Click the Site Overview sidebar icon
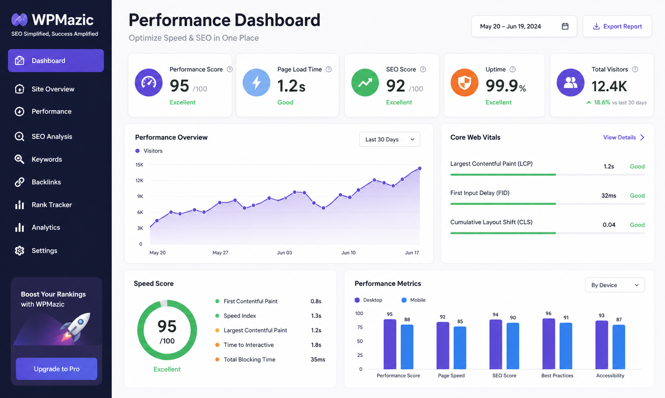This screenshot has width=665, height=398. pyautogui.click(x=19, y=89)
